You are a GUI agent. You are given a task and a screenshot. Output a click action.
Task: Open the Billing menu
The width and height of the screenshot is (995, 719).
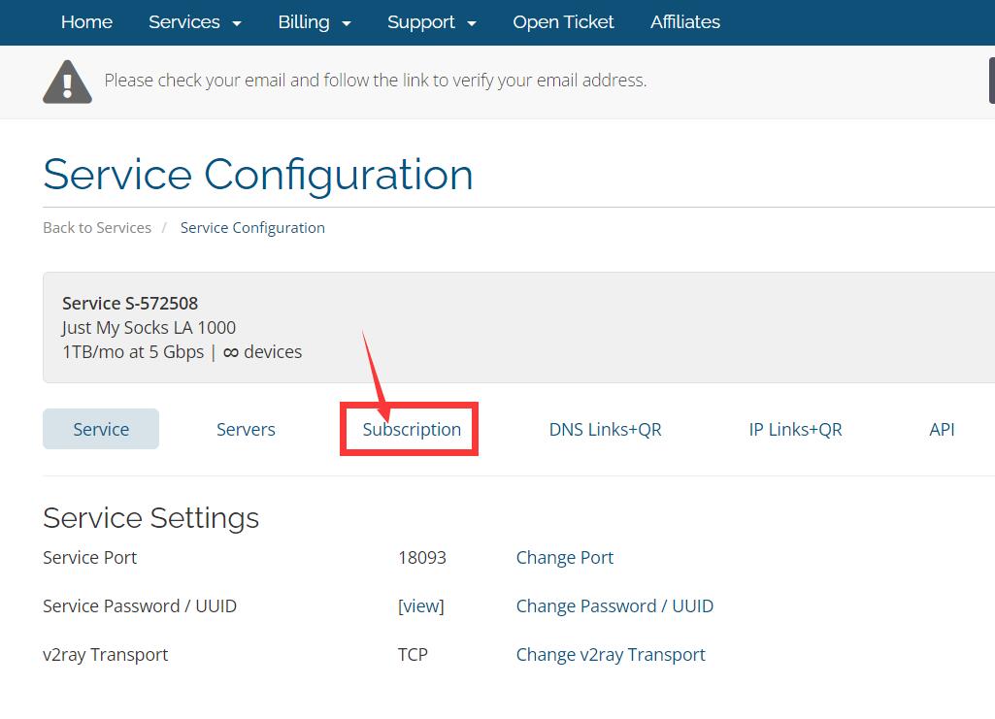tap(302, 22)
